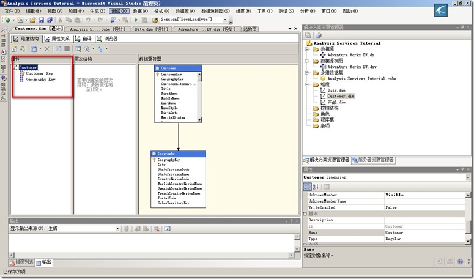474x279 pixels.
Task: Switch to 服务器资源管理器 tab
Action: coord(373,160)
